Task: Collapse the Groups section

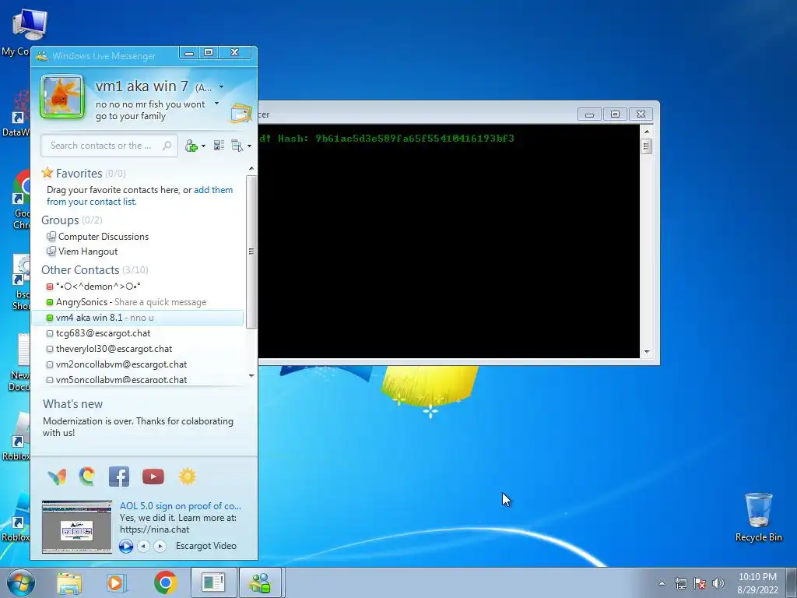Action: (60, 220)
